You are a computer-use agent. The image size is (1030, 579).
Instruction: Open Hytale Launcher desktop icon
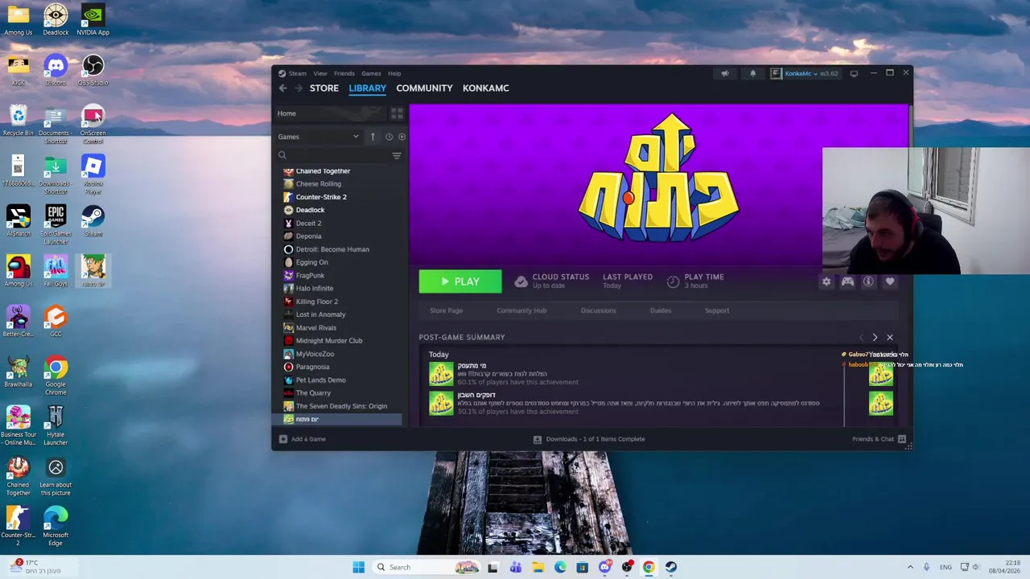(56, 426)
